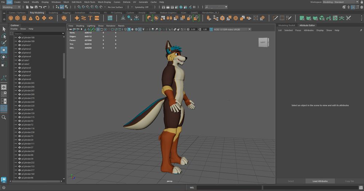Switch to single perspective pane layout
364x191 pixels.
4,87
